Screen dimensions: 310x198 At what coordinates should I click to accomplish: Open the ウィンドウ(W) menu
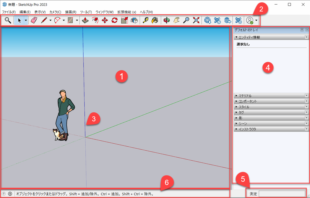click(x=104, y=12)
